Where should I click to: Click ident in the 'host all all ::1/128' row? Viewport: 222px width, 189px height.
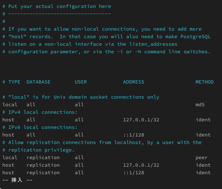(203, 135)
